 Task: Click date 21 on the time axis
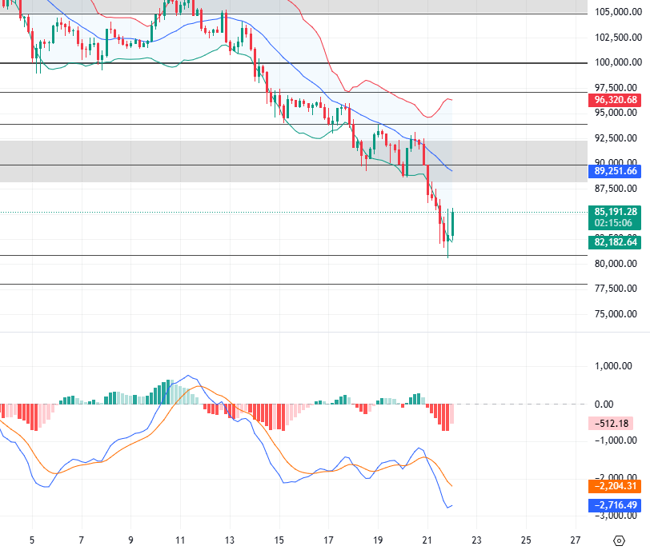click(427, 540)
